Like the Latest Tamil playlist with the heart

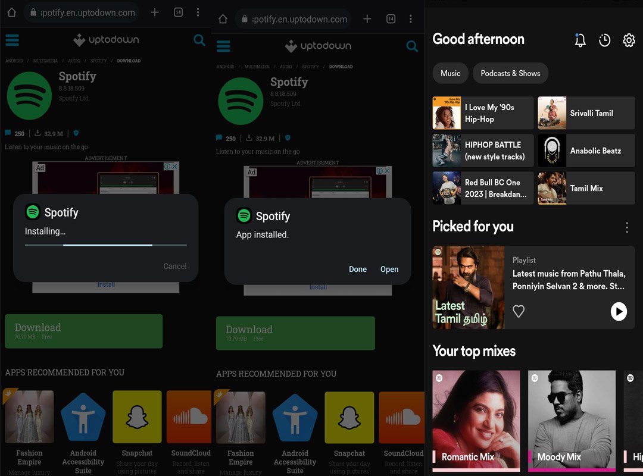click(x=519, y=311)
